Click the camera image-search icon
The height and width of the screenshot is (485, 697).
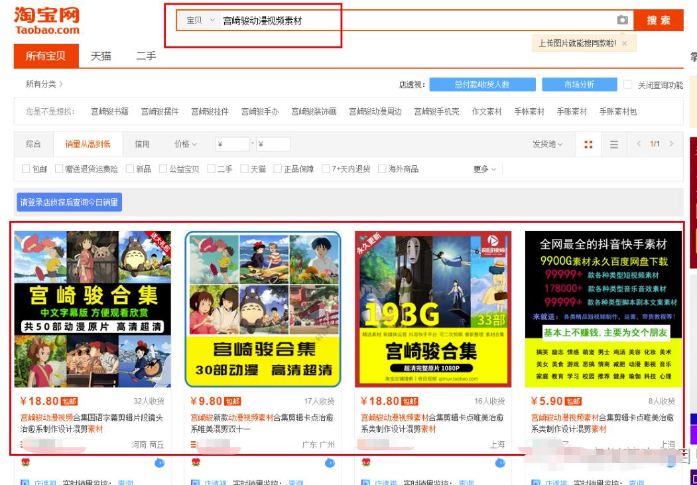tap(622, 20)
